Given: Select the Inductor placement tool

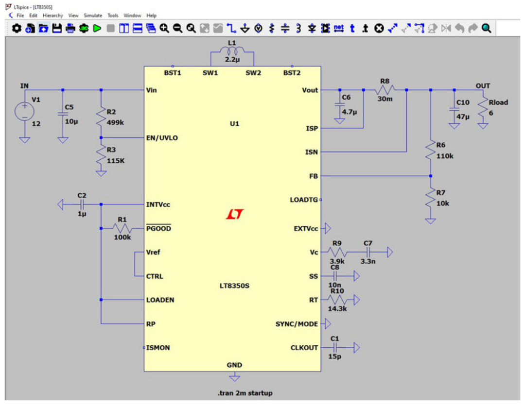Looking at the screenshot, I should click(x=298, y=29).
